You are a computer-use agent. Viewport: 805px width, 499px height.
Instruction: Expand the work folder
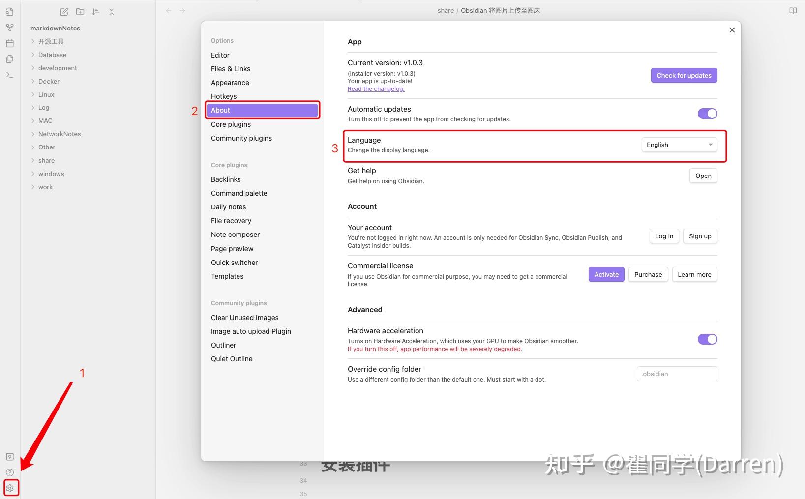click(45, 187)
